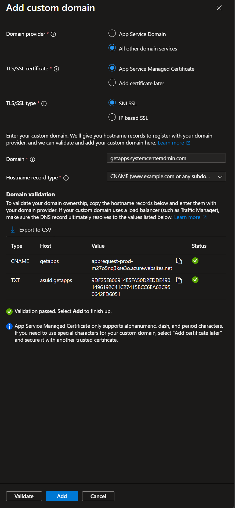Choose App Service Managed Certificate option
The height and width of the screenshot is (508, 235).
pos(112,68)
